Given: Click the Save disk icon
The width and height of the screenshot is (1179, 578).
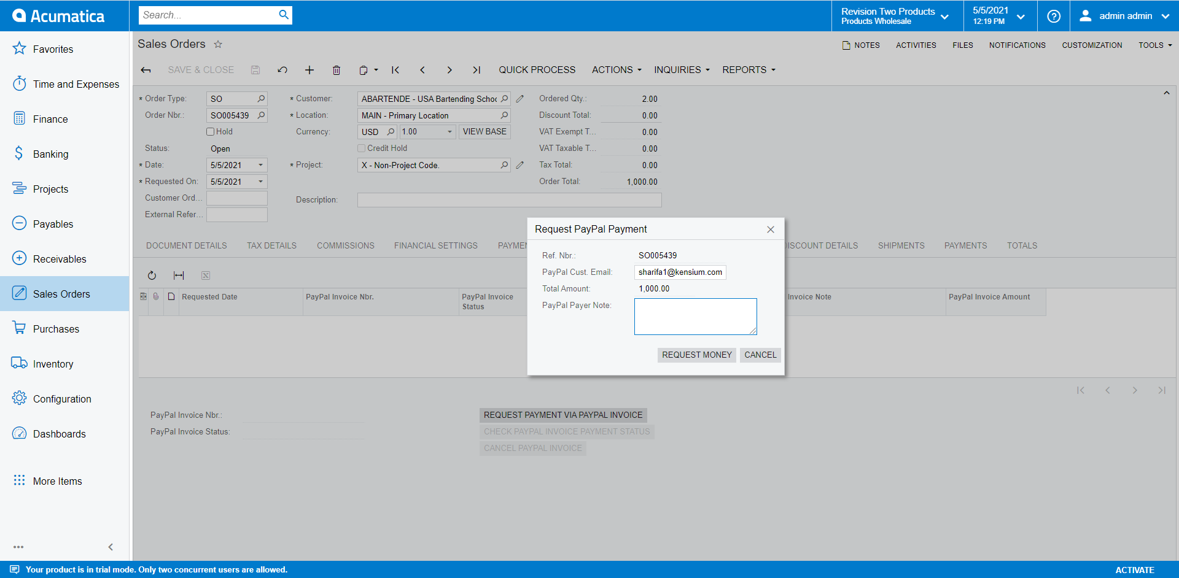Looking at the screenshot, I should [x=255, y=70].
